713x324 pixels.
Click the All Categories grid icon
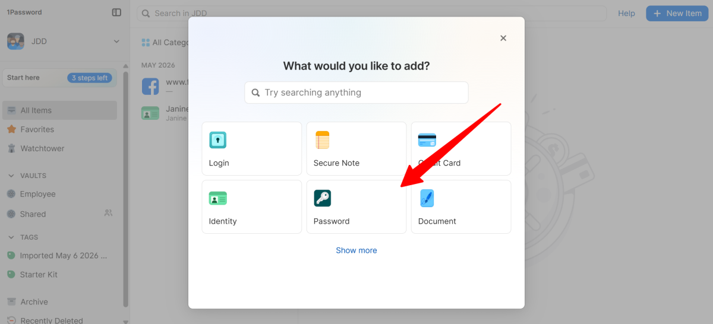tap(146, 43)
